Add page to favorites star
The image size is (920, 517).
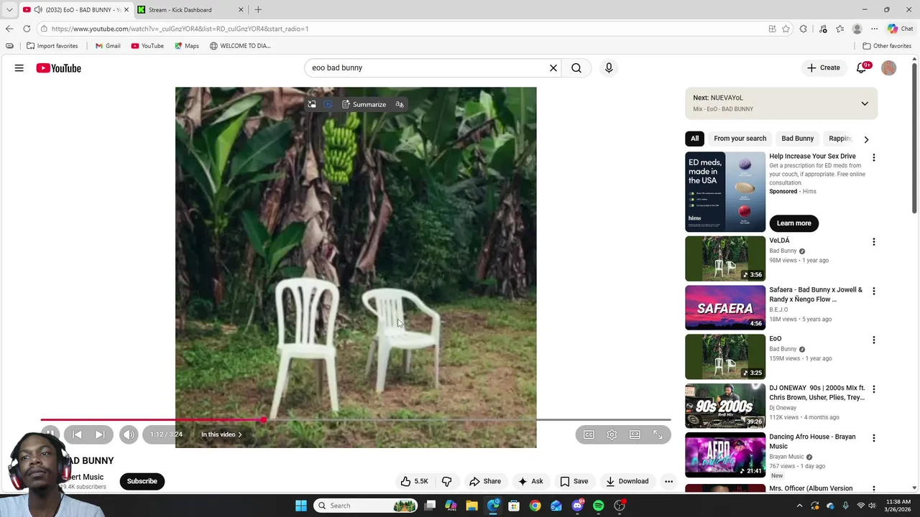coord(786,29)
